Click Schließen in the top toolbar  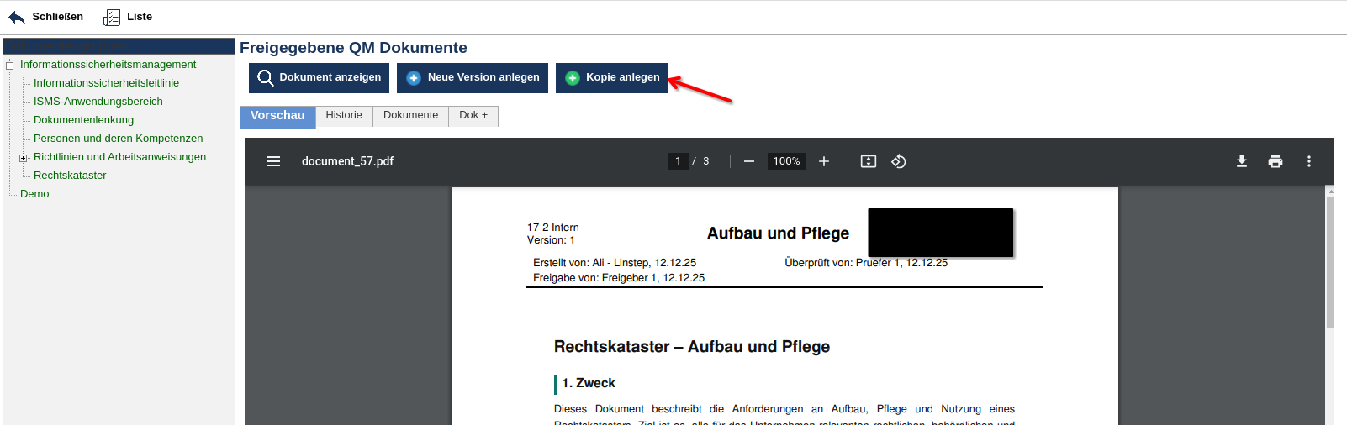click(x=46, y=17)
